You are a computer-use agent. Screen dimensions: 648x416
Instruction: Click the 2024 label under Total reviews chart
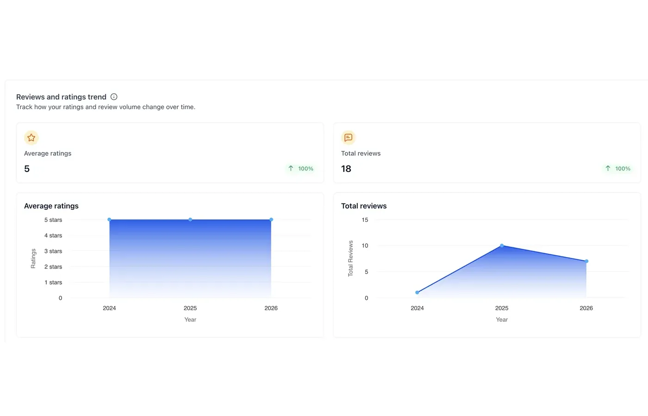pyautogui.click(x=417, y=308)
